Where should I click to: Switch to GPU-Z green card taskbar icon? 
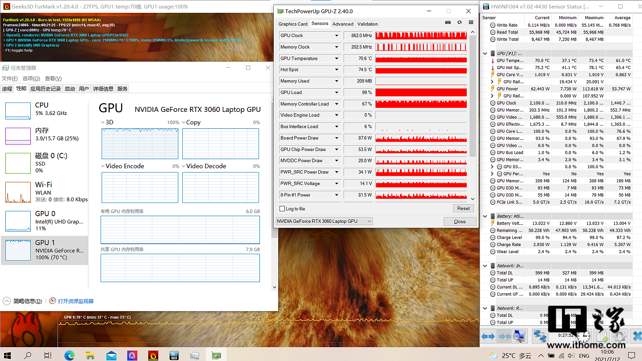[x=216, y=355]
